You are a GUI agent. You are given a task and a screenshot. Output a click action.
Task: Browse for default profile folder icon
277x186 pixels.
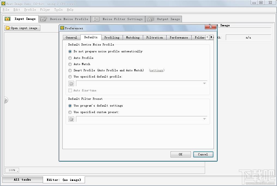pyautogui.click(x=71, y=84)
